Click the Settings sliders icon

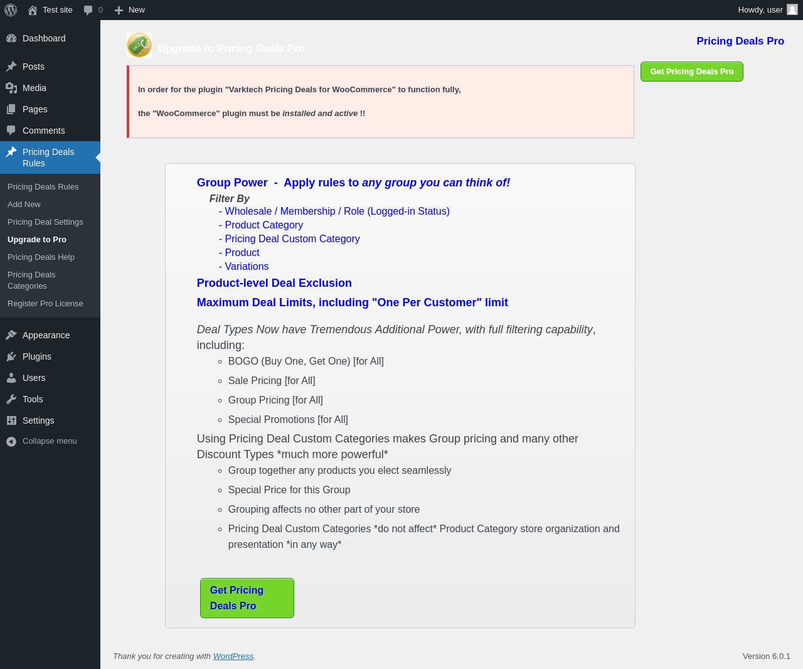pos(11,420)
